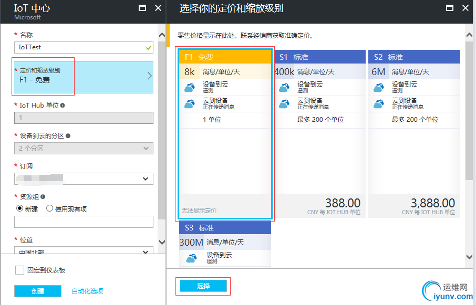The image size is (476, 305).
Task: Open the 2 个分区 partition dropdown
Action: pyautogui.click(x=84, y=149)
